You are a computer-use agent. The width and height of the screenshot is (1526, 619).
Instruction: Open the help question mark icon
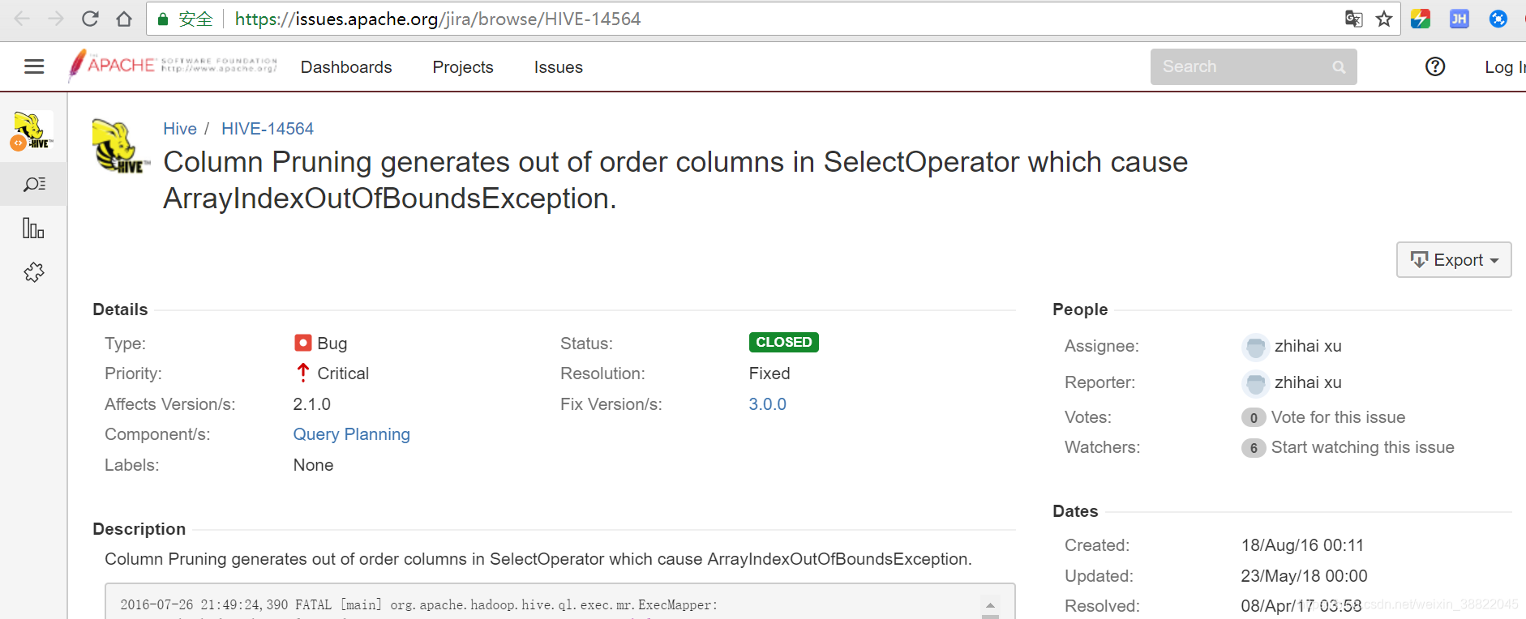[1435, 66]
